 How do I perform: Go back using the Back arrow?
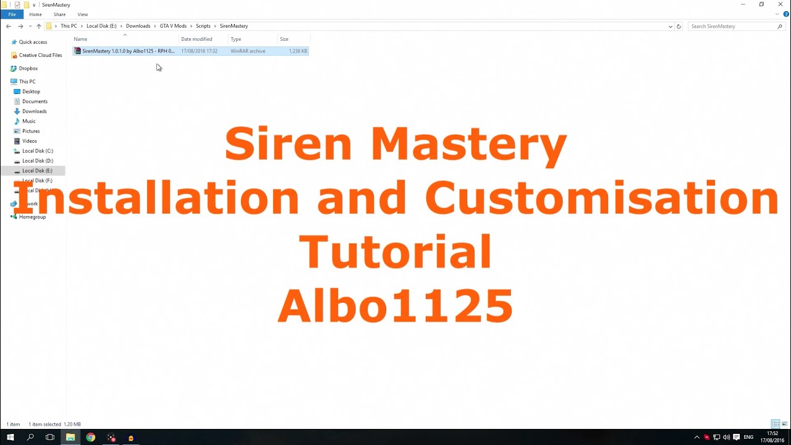pos(8,26)
